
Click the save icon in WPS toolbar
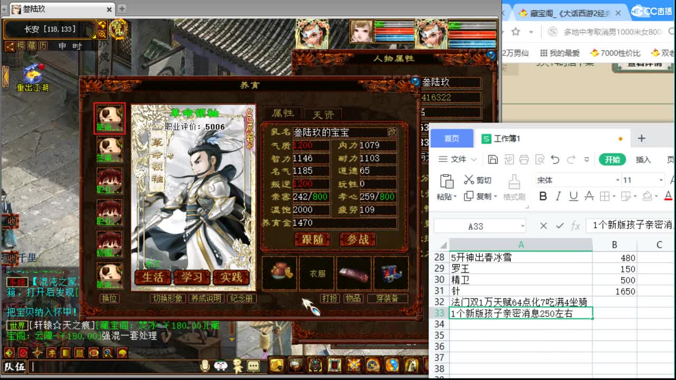493,159
